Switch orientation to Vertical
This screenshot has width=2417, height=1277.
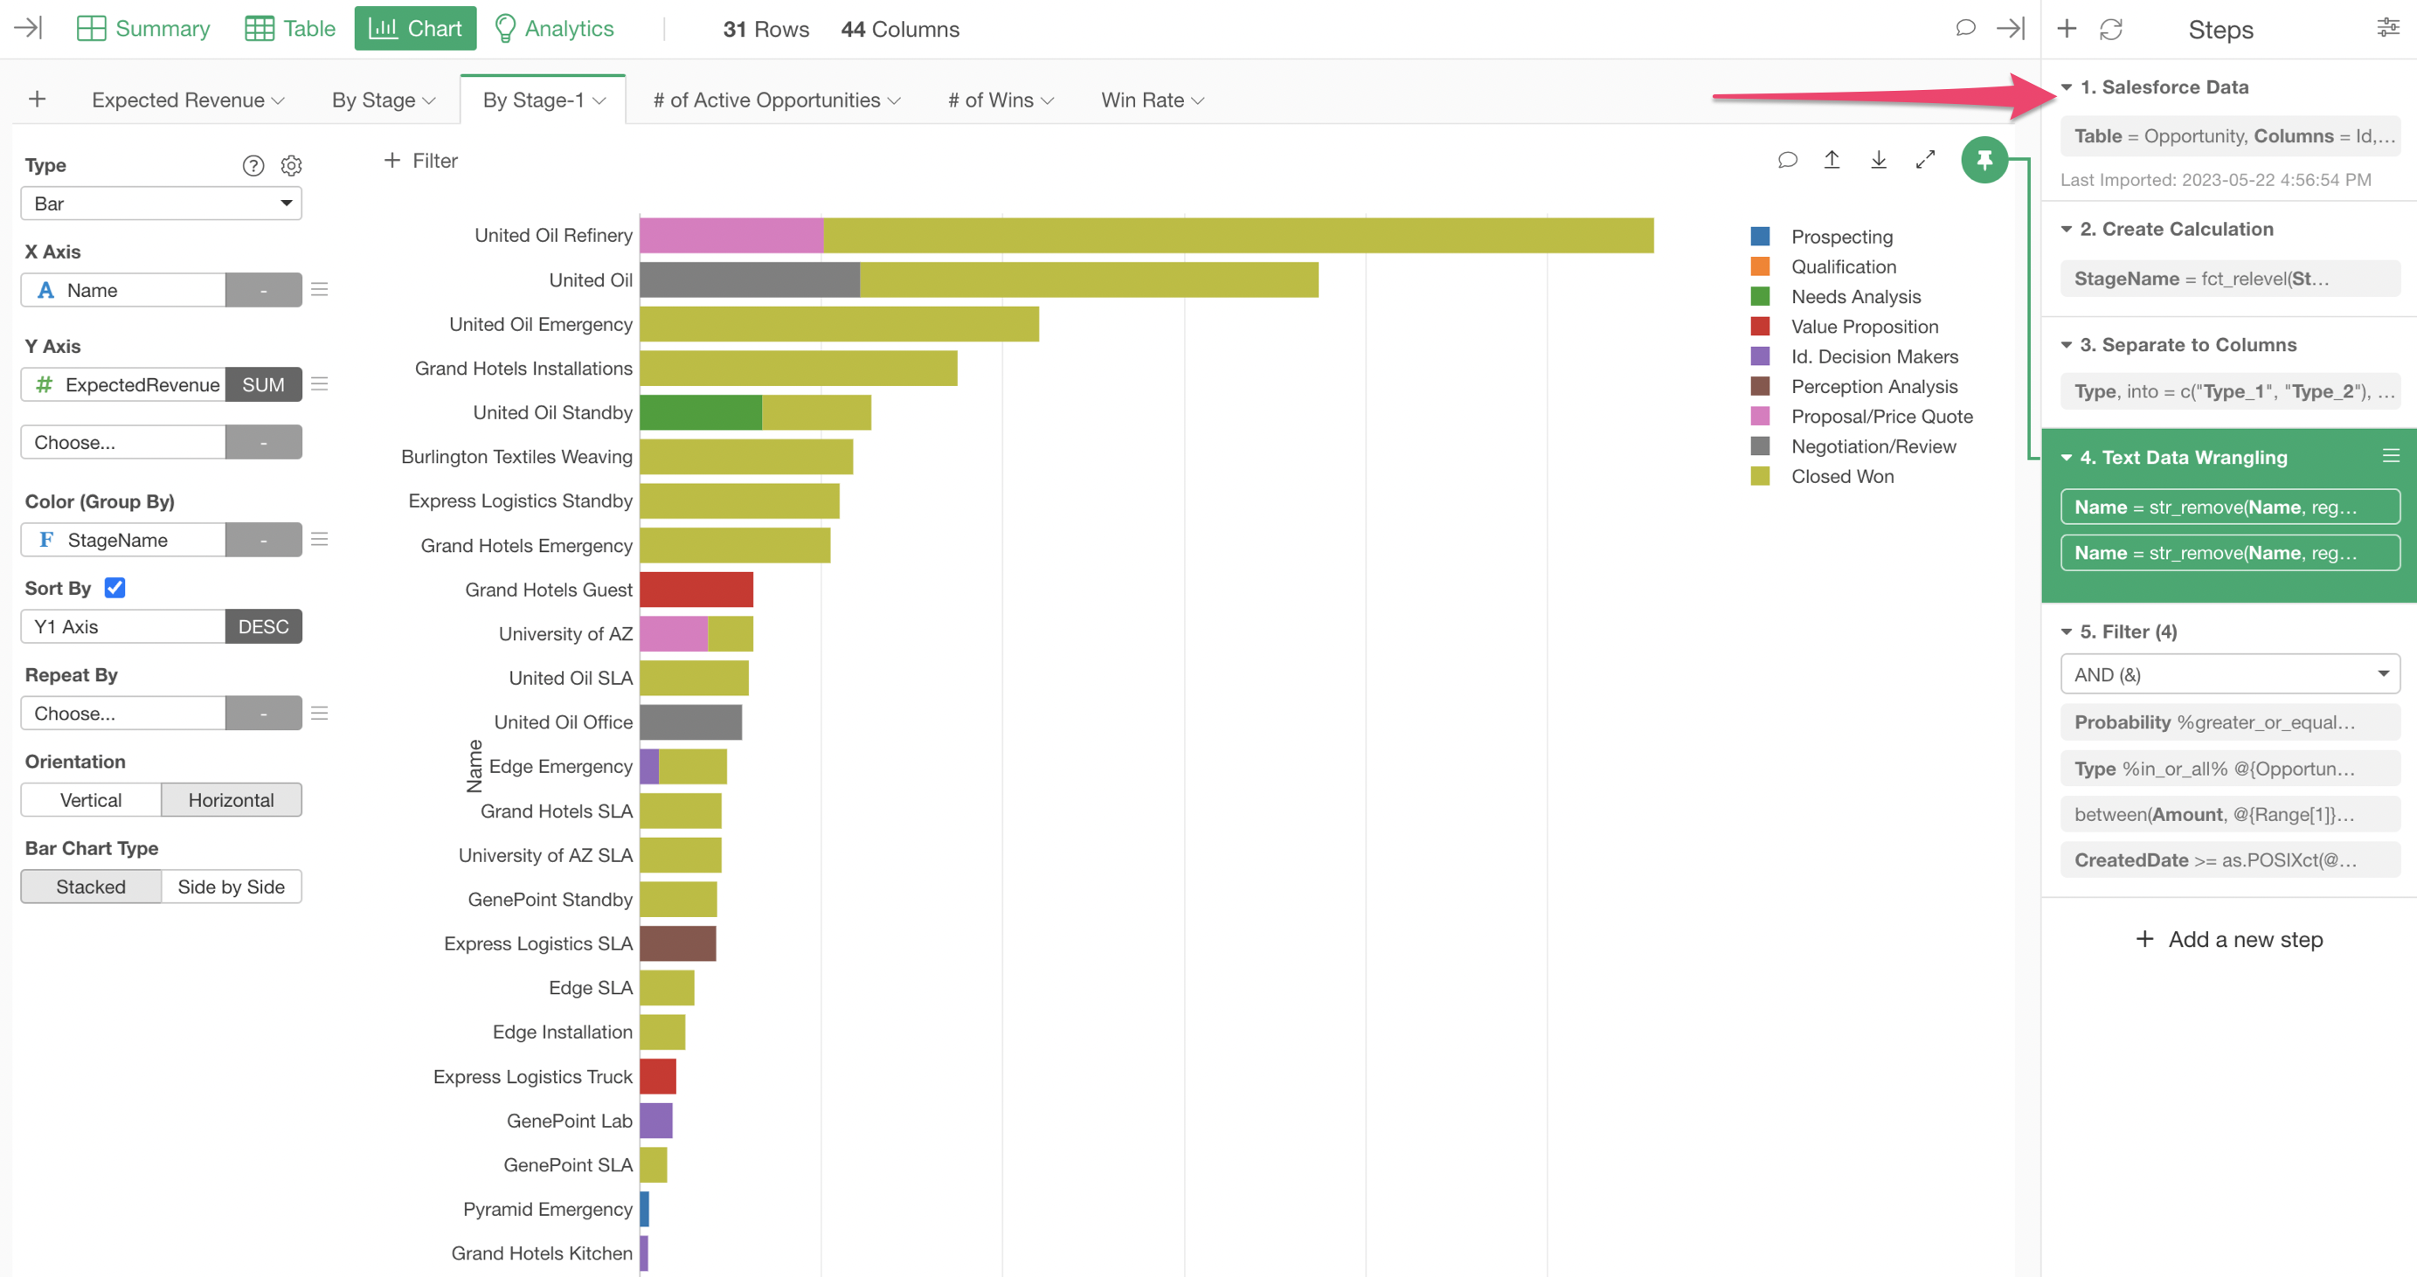pos(91,800)
